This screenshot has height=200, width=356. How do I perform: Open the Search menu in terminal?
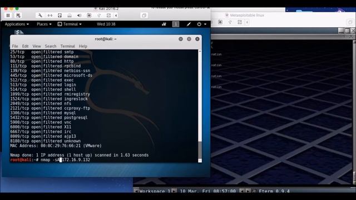pos(51,46)
